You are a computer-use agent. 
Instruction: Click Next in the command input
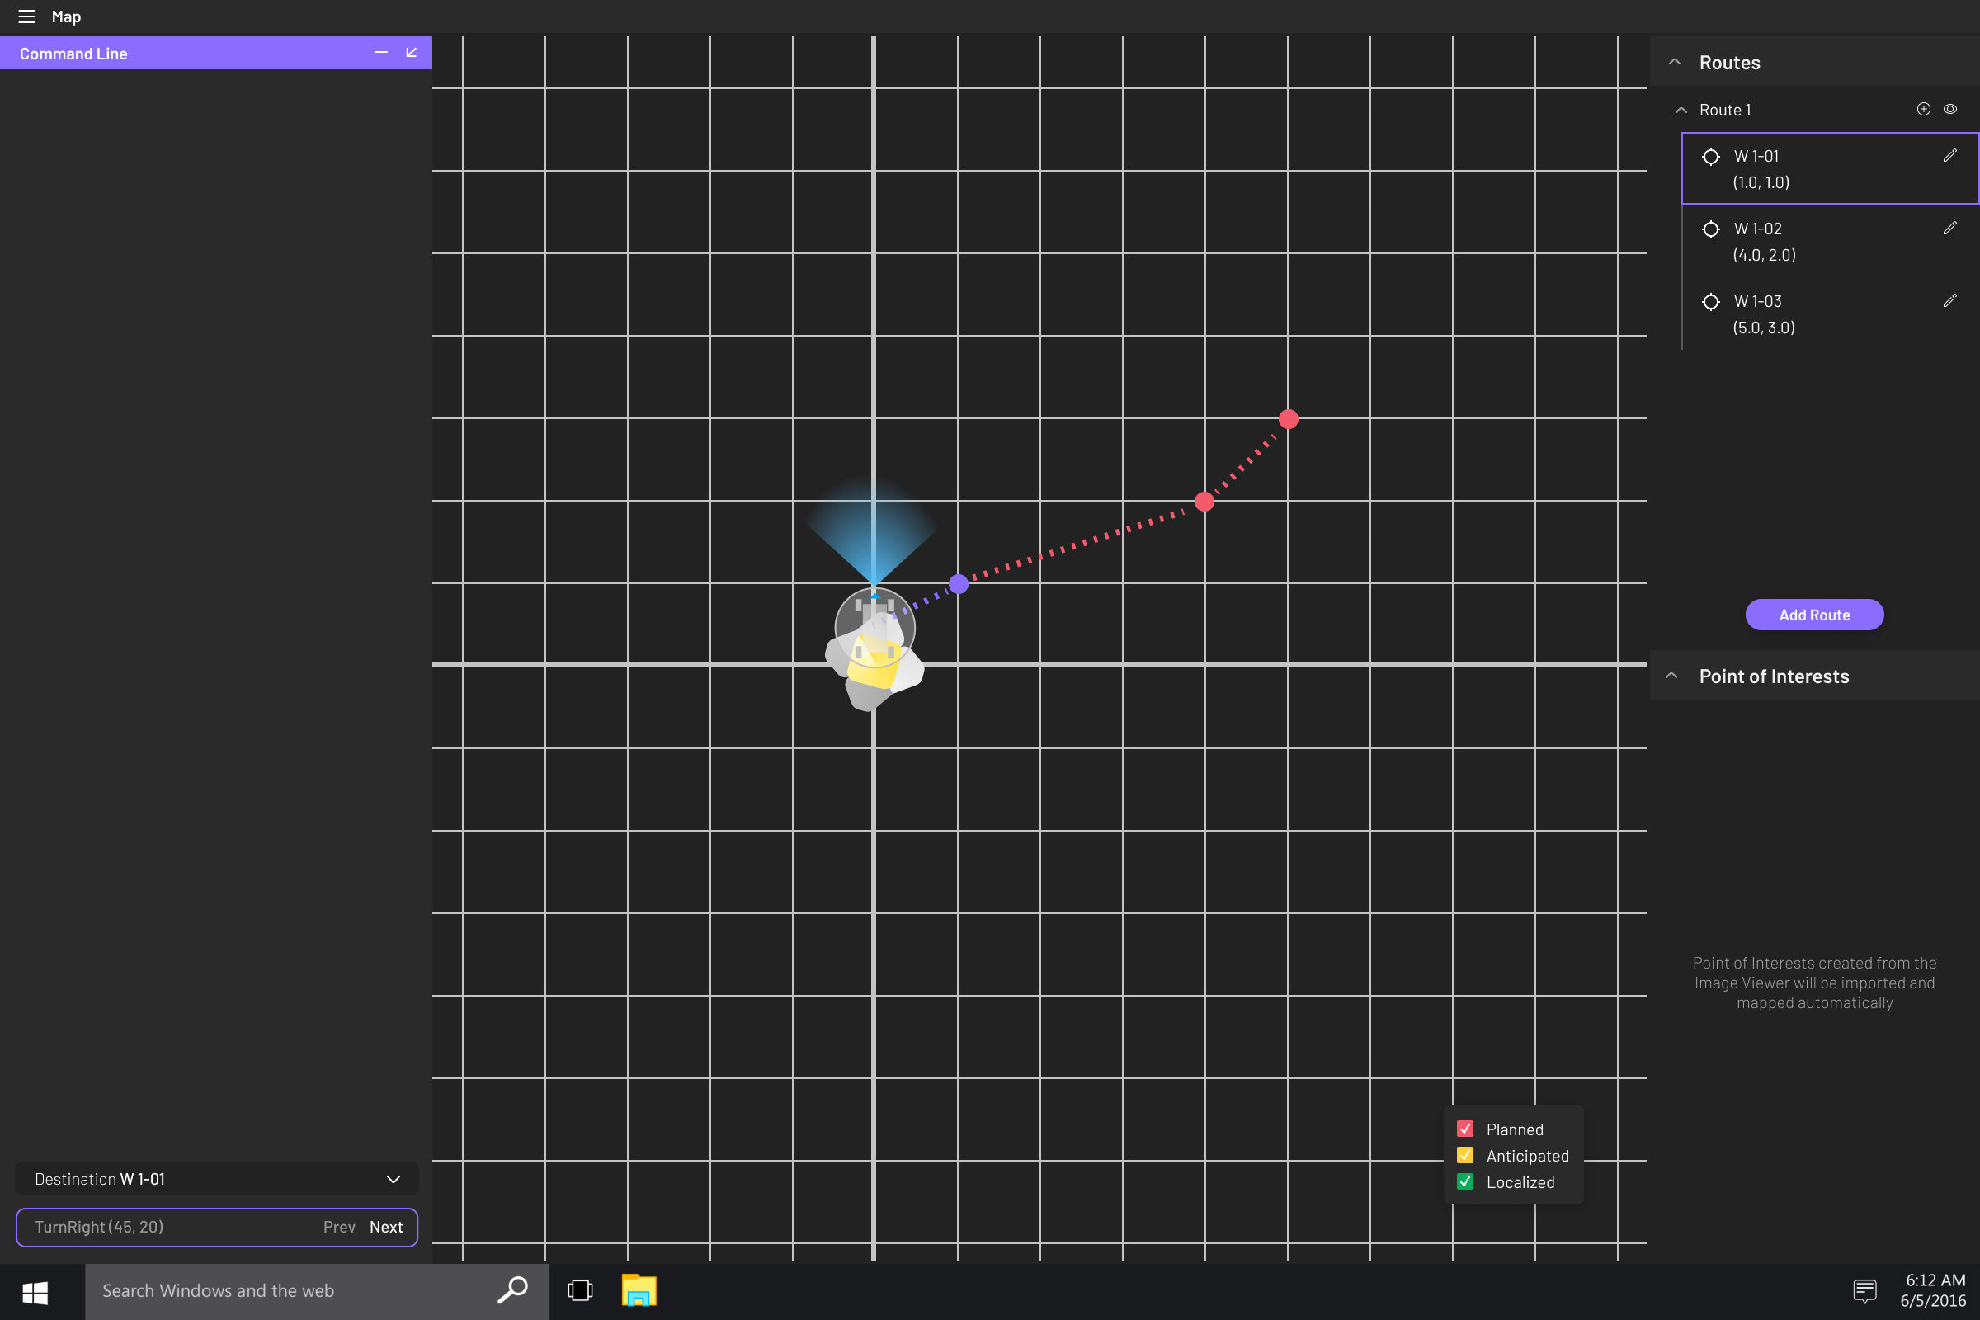point(386,1227)
